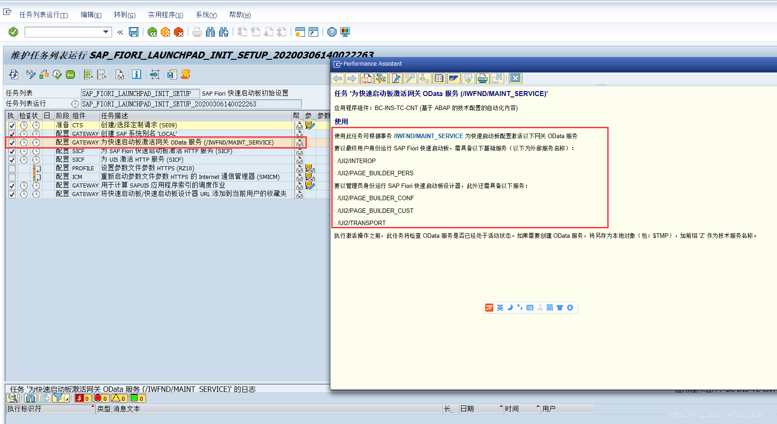Open 任务列表运行 menu
The image size is (777, 424).
tap(44, 15)
